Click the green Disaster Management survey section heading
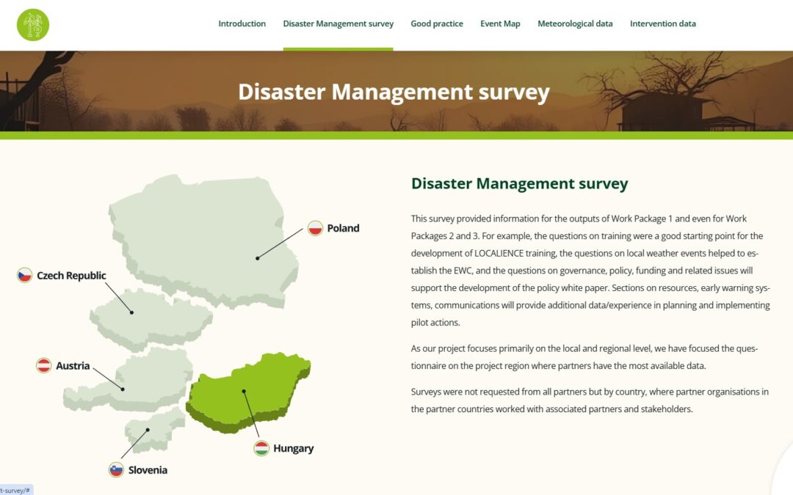Viewport: 793px width, 495px height. point(519,183)
